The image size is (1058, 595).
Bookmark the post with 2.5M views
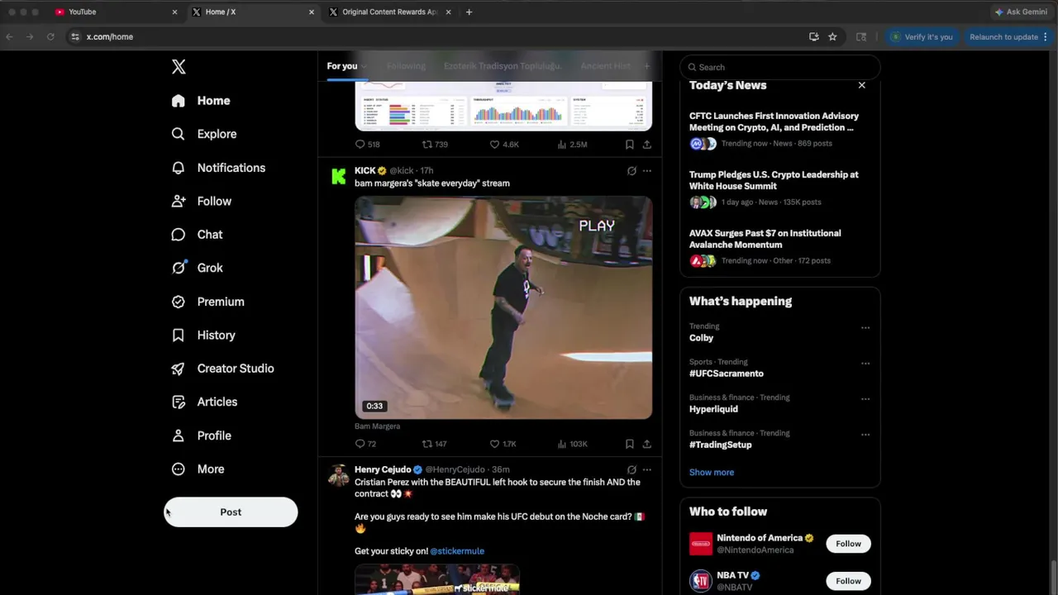[x=629, y=145]
